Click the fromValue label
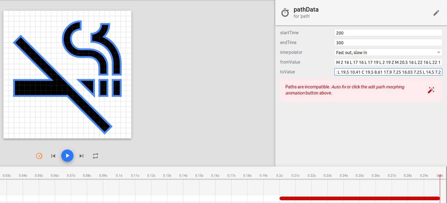This screenshot has height=203, width=447. 290,62
